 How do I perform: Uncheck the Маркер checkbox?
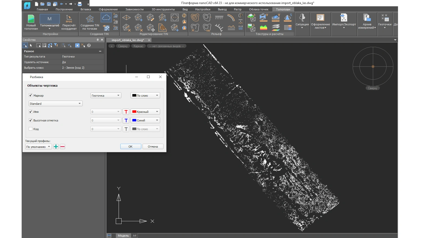click(x=31, y=95)
